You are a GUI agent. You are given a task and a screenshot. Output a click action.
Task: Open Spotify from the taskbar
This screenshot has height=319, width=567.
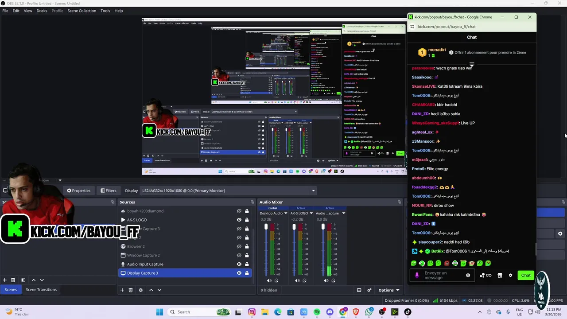tap(317, 312)
